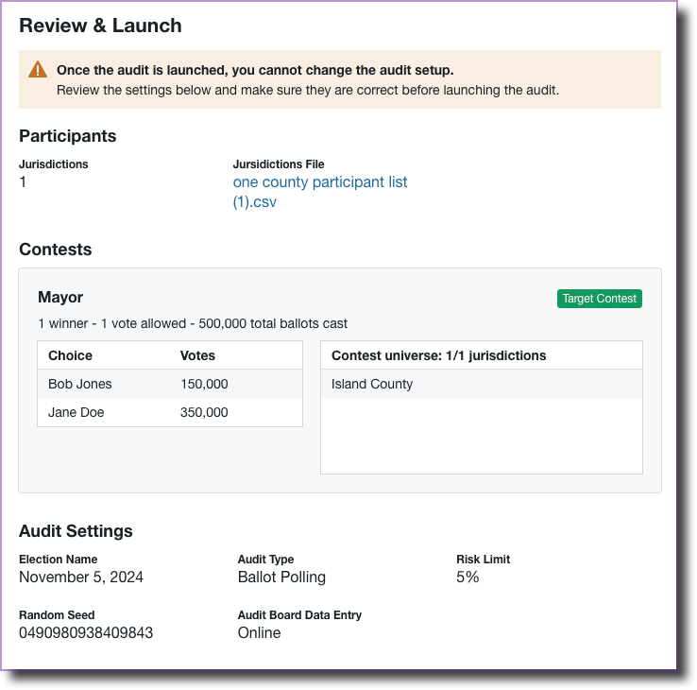Click the Review & Launch heading
The height and width of the screenshot is (690, 697).
(x=100, y=26)
